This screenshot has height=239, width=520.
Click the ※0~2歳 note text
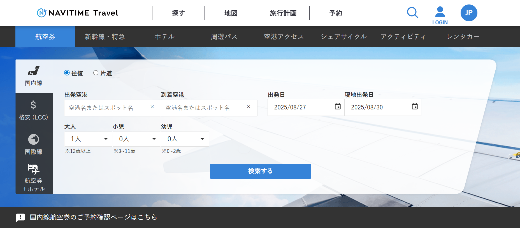click(x=171, y=151)
